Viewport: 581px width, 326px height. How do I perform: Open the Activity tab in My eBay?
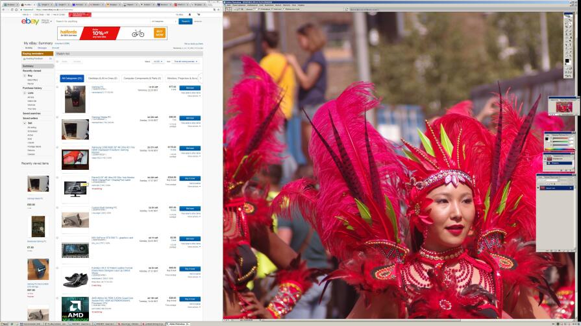tap(29, 48)
